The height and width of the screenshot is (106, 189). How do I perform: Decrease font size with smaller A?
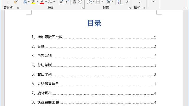click(x=67, y=2)
